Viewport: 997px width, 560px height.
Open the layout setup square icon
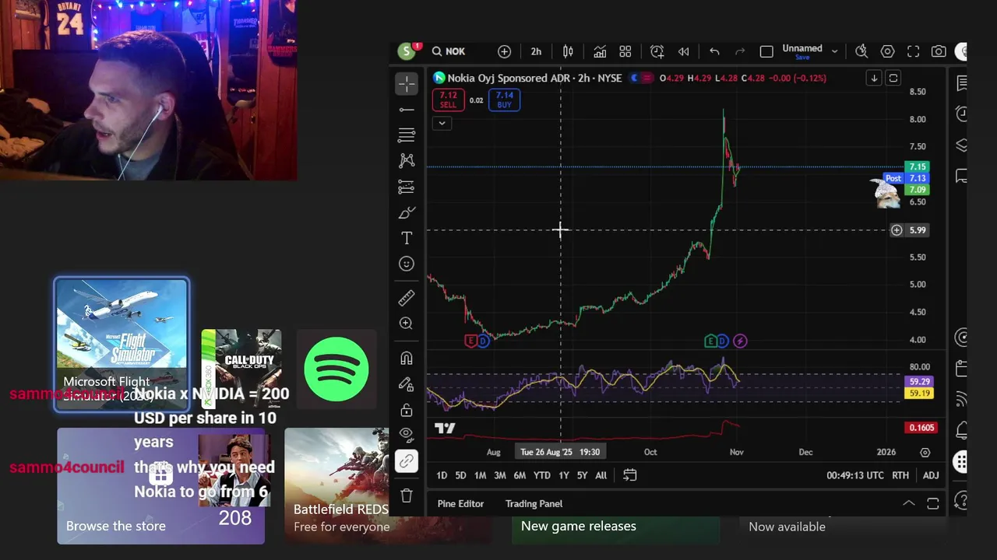click(x=766, y=51)
